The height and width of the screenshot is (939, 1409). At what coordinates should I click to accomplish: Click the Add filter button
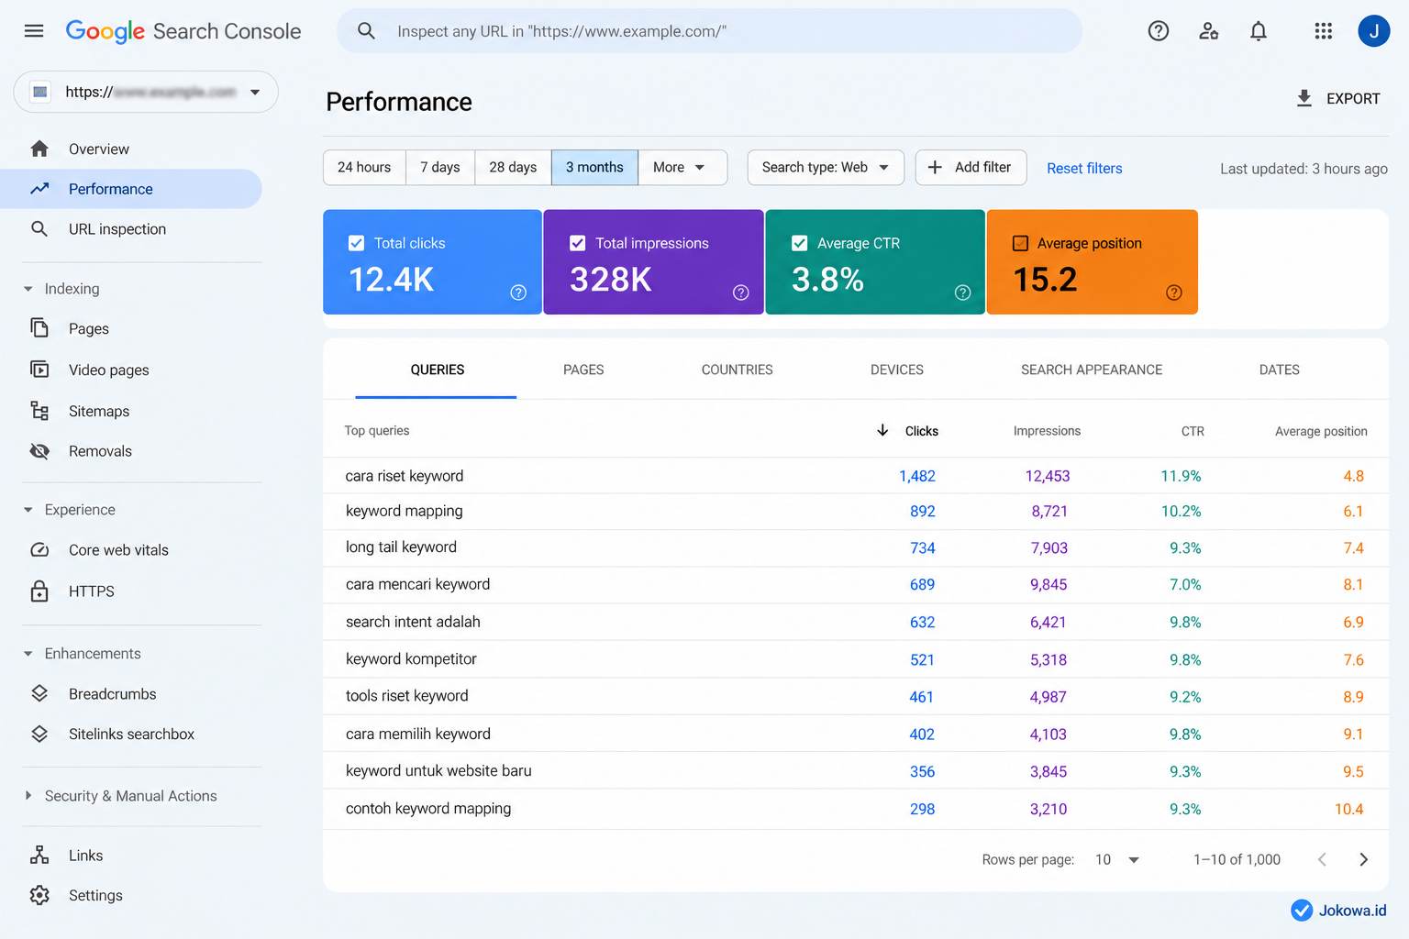click(x=971, y=167)
